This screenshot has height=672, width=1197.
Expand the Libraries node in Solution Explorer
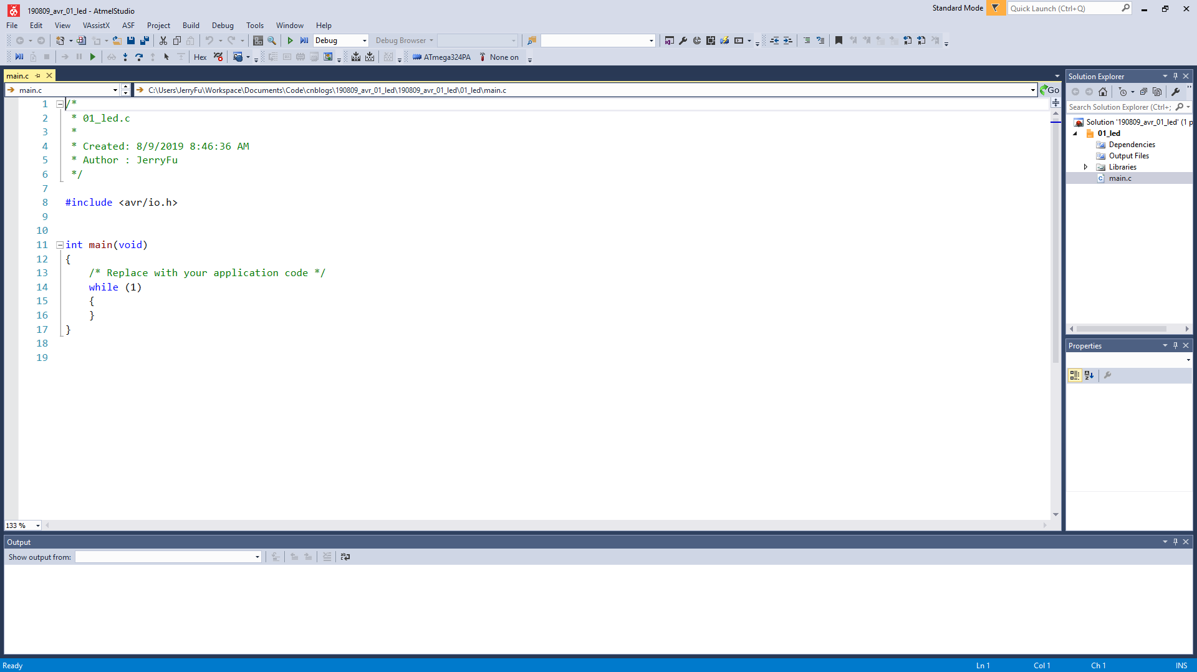(x=1085, y=167)
